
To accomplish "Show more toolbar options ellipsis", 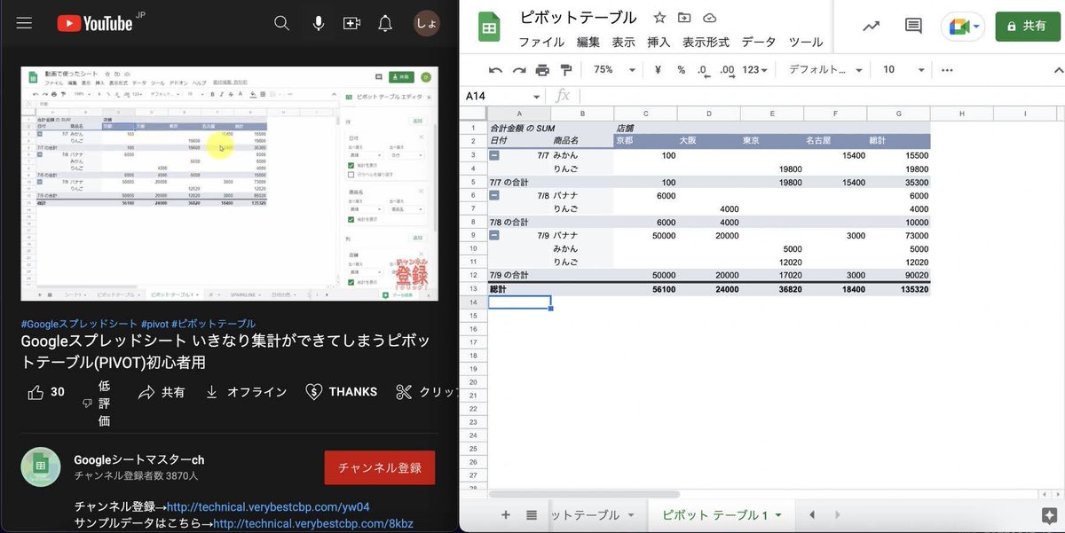I will tap(947, 70).
